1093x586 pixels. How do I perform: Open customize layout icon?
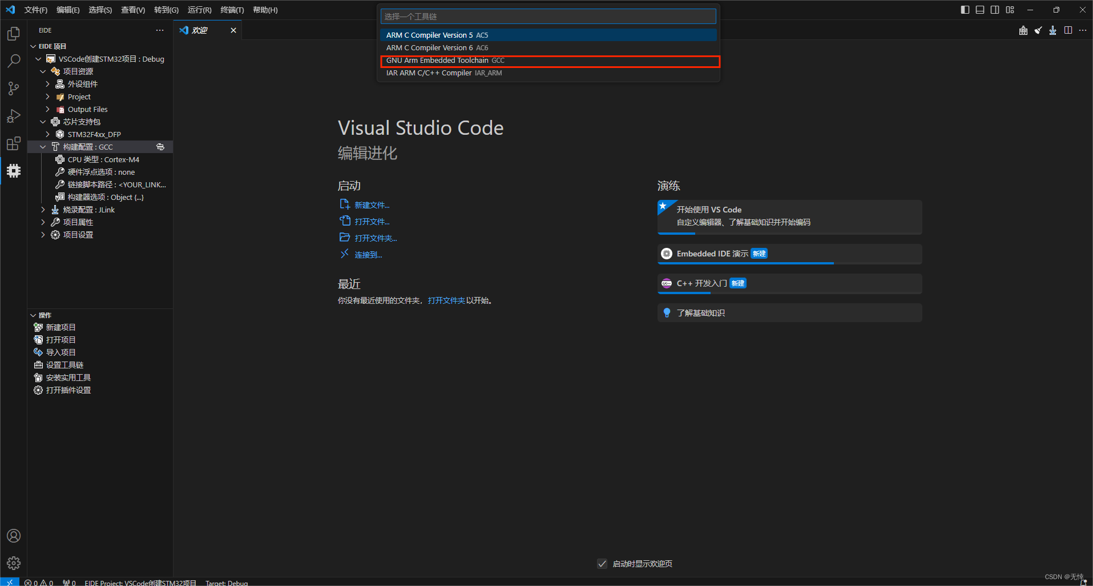click(1010, 10)
